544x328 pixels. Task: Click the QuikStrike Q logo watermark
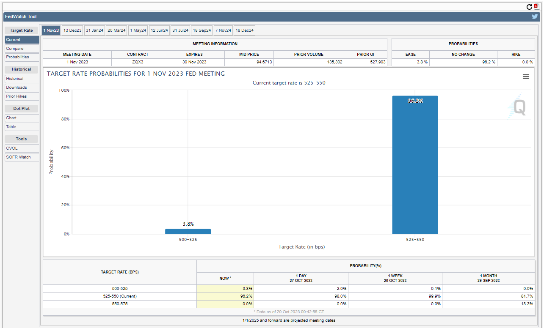[517, 107]
